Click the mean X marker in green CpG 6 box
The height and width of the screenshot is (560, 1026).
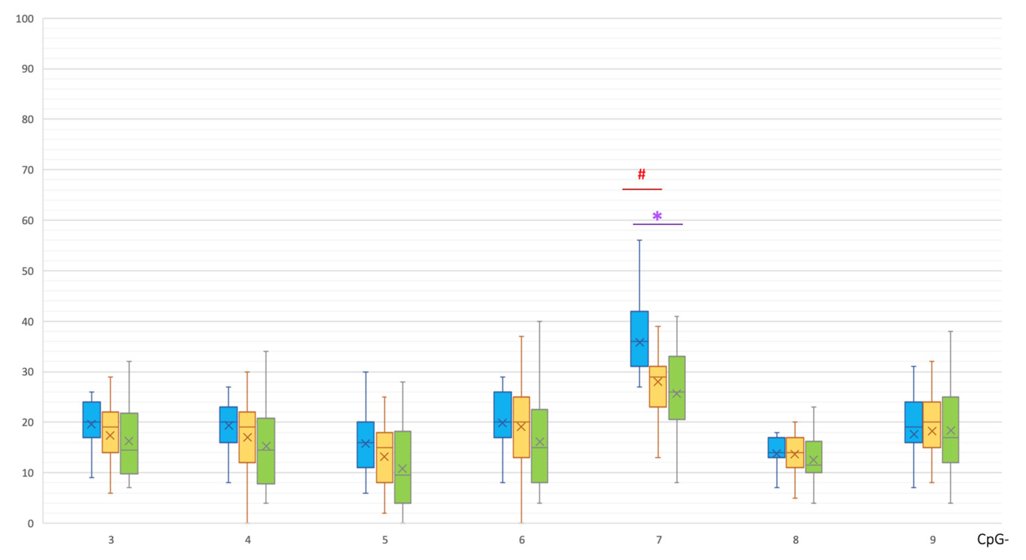[x=540, y=442]
